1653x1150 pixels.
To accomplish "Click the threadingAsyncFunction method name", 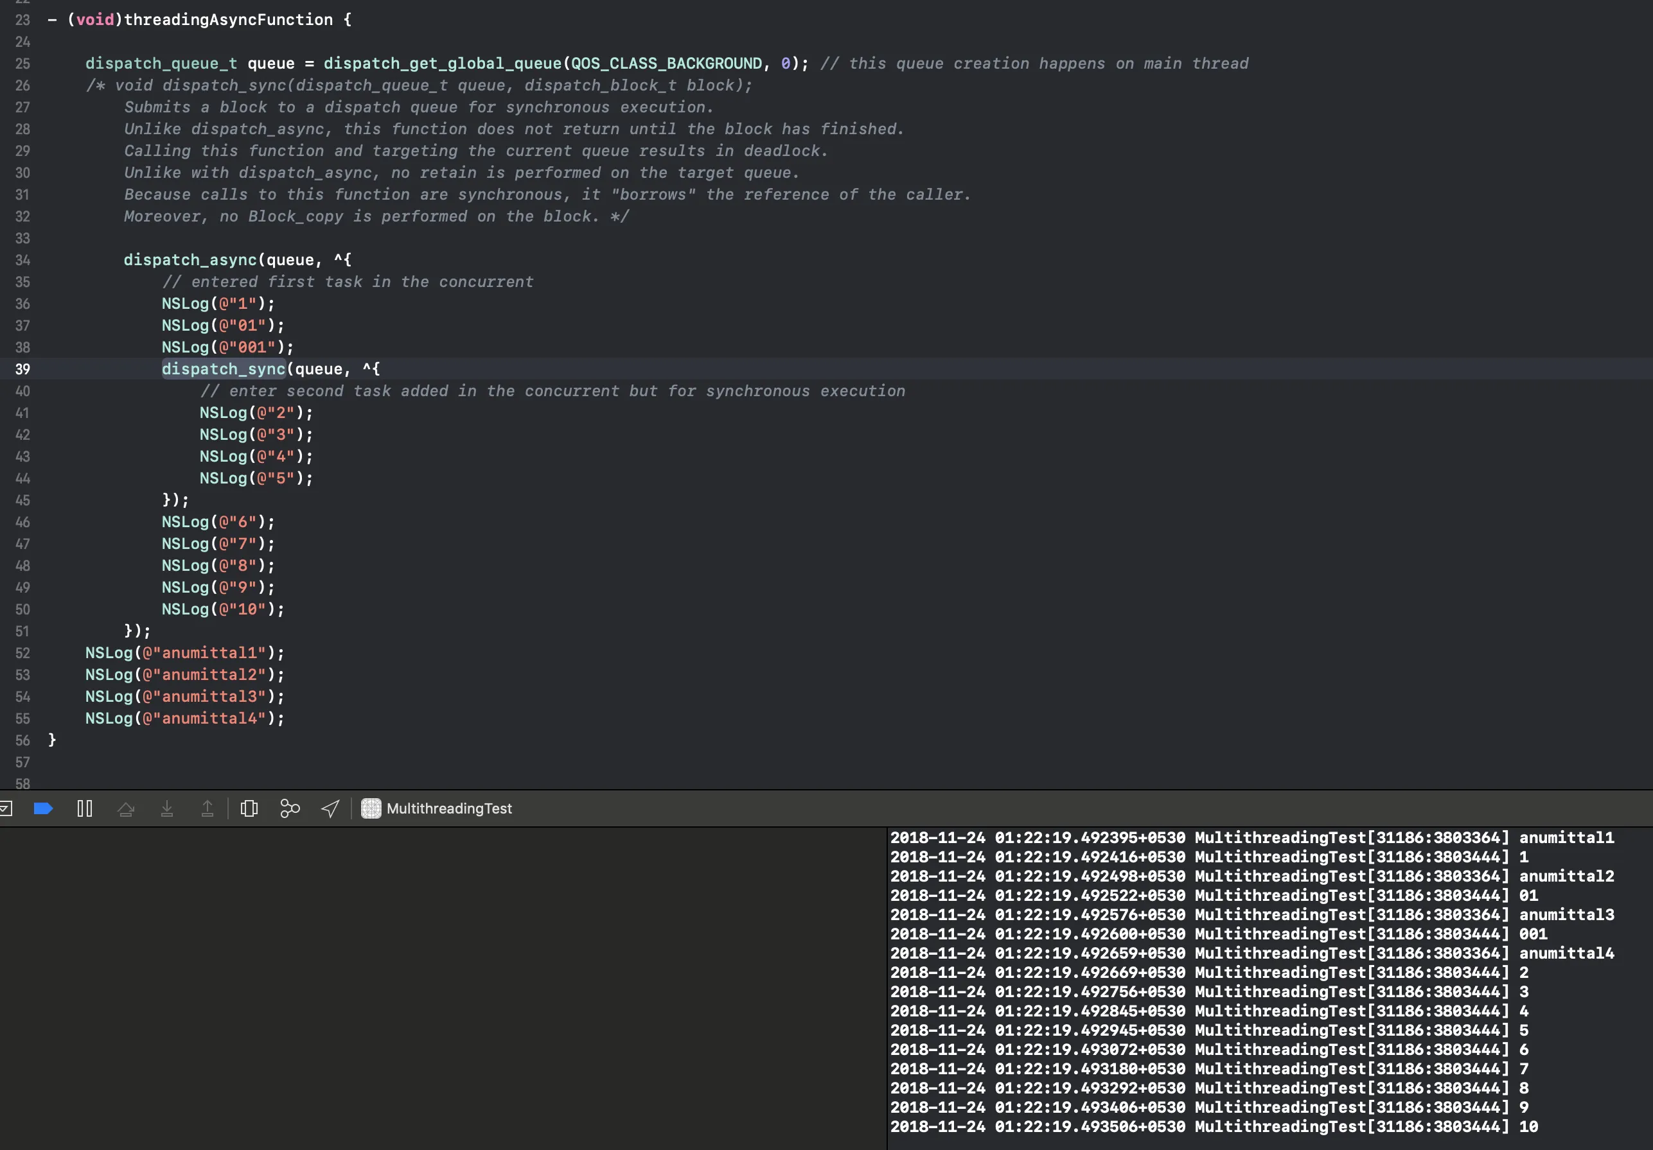I will point(228,19).
